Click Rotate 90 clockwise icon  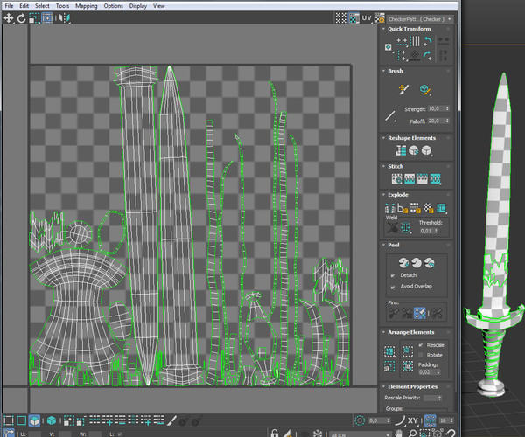[x=428, y=55]
